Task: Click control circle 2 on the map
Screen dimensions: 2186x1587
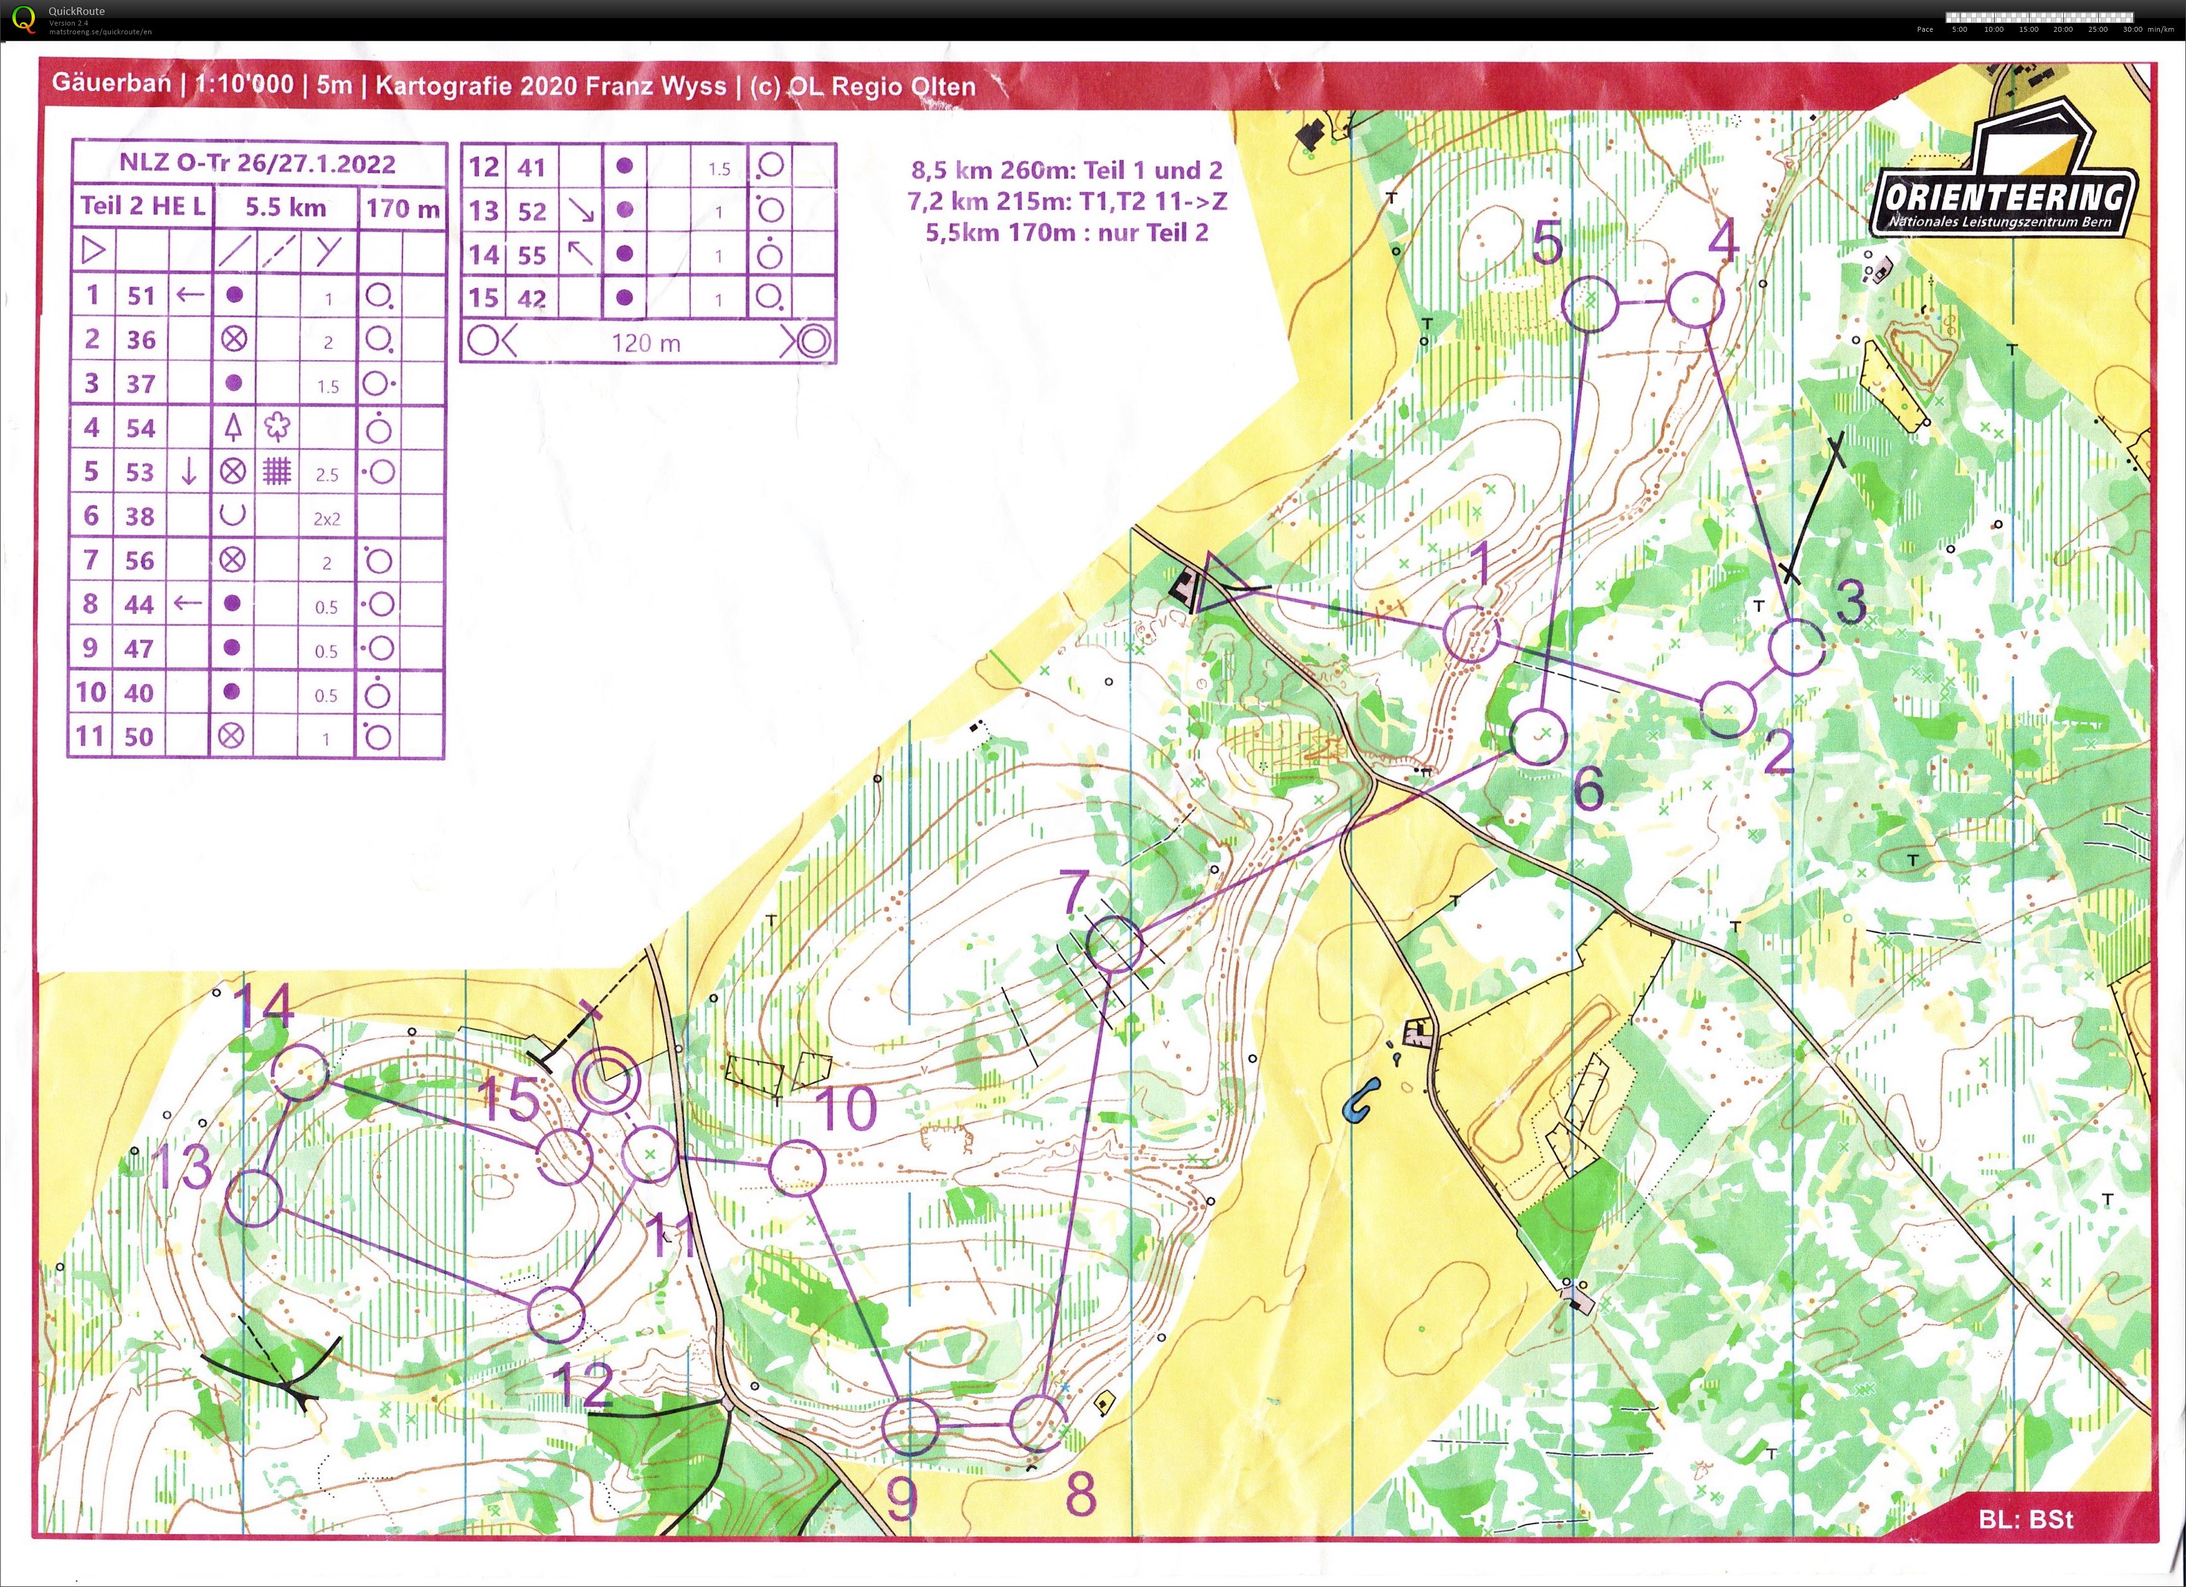Action: [1728, 710]
